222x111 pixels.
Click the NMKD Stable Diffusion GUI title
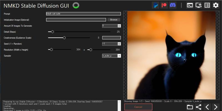coord(36,6)
